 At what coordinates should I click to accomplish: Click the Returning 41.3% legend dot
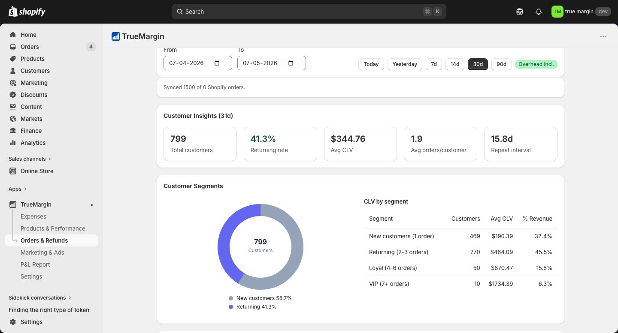(231, 307)
